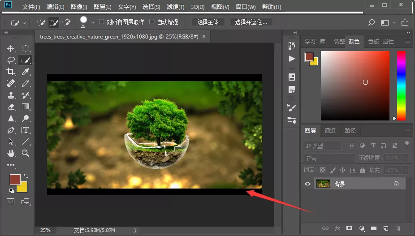Choose Add to Selection mode

click(54, 22)
